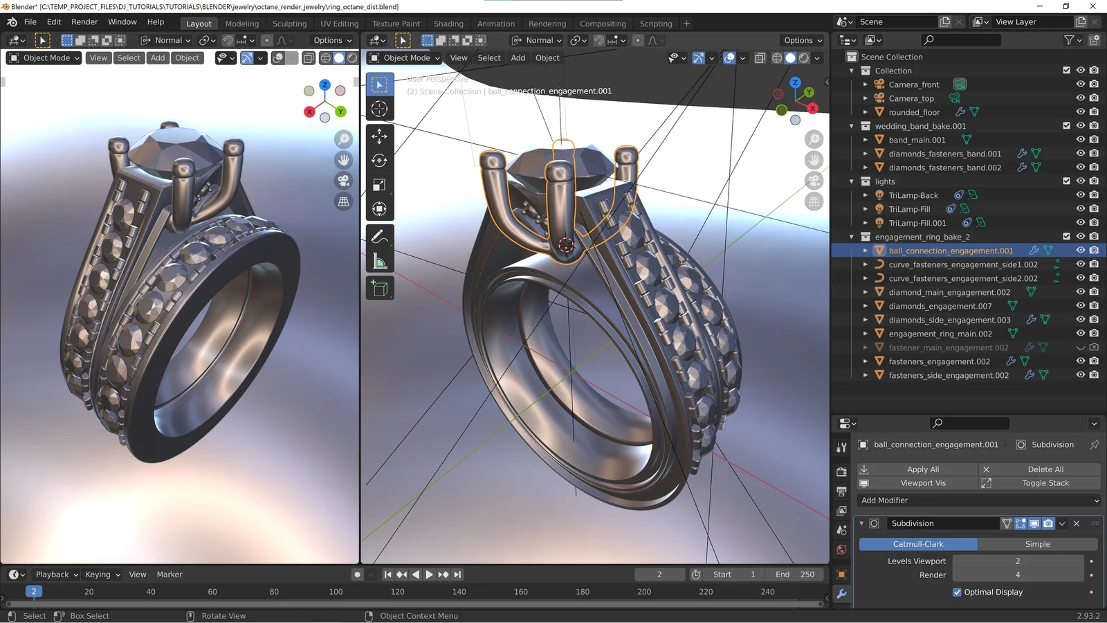1107x623 pixels.
Task: Click the Apply All modifier button
Action: [x=923, y=469]
